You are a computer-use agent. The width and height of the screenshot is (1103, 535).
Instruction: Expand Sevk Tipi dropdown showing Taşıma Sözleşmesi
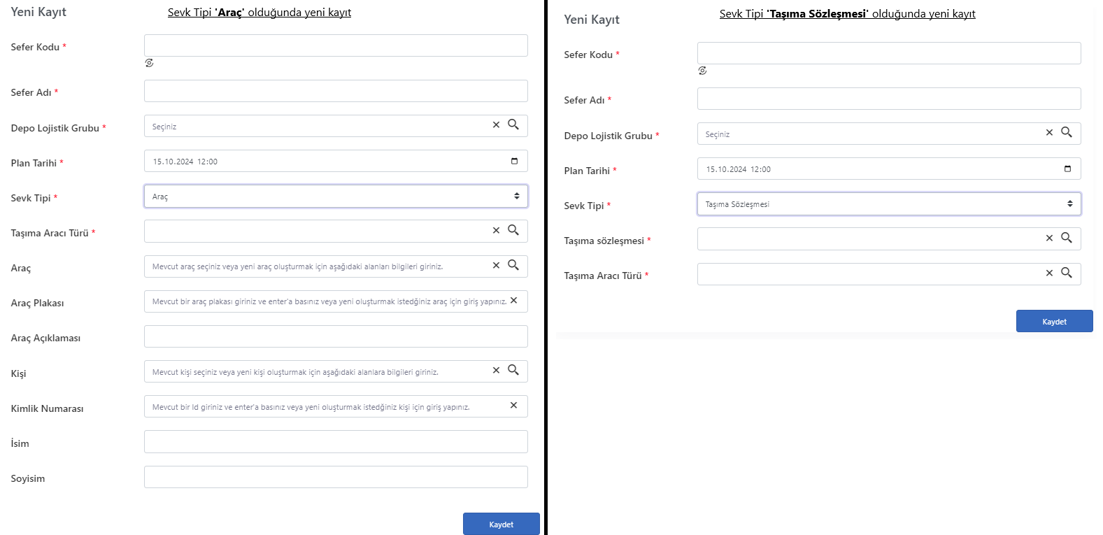point(889,204)
